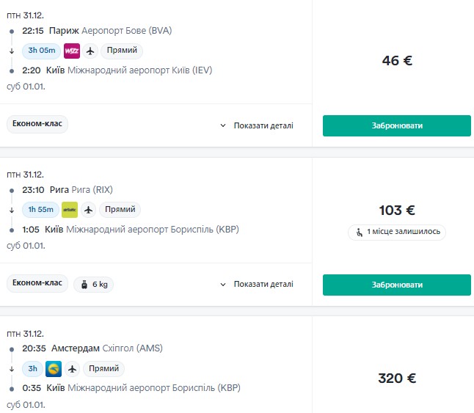Click the airplane icon on Riga flight
Screen dimensions: 474x413
click(88, 210)
